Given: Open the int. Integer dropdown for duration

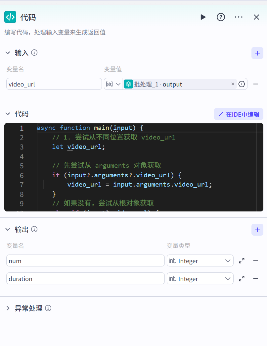Looking at the screenshot, I should coord(200,278).
